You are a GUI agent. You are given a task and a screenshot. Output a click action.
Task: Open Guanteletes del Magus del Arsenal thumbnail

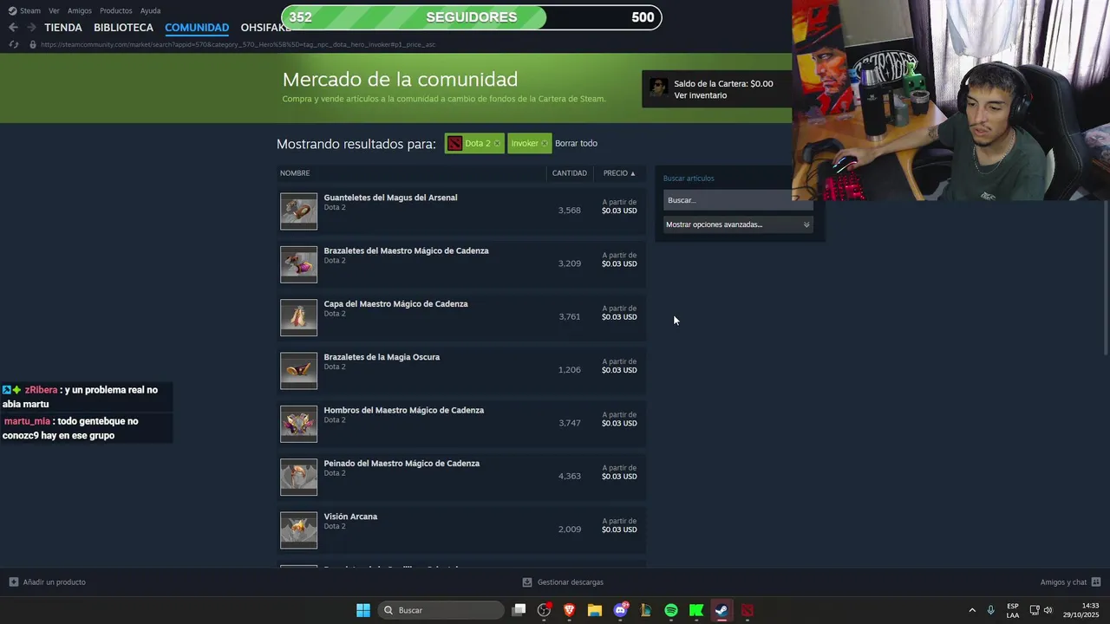[298, 211]
